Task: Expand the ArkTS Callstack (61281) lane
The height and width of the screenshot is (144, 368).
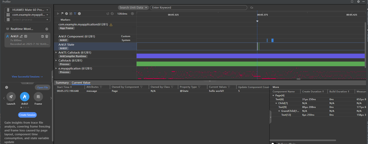Action: [x=56, y=53]
